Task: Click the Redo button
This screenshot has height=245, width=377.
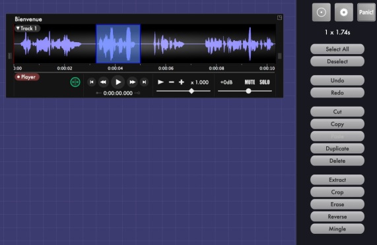Action: click(337, 93)
